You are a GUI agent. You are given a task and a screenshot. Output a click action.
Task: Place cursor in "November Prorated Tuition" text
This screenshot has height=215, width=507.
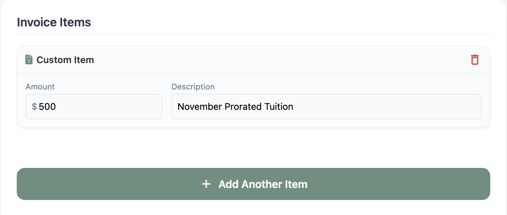[x=235, y=106]
